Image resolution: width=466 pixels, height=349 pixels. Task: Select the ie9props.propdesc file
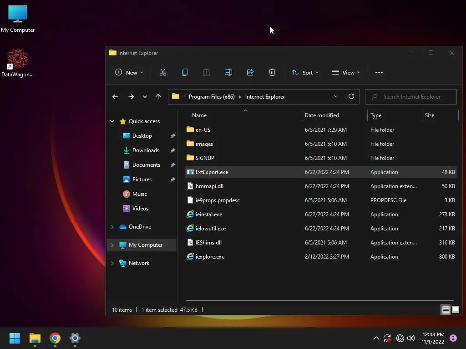click(x=321, y=200)
